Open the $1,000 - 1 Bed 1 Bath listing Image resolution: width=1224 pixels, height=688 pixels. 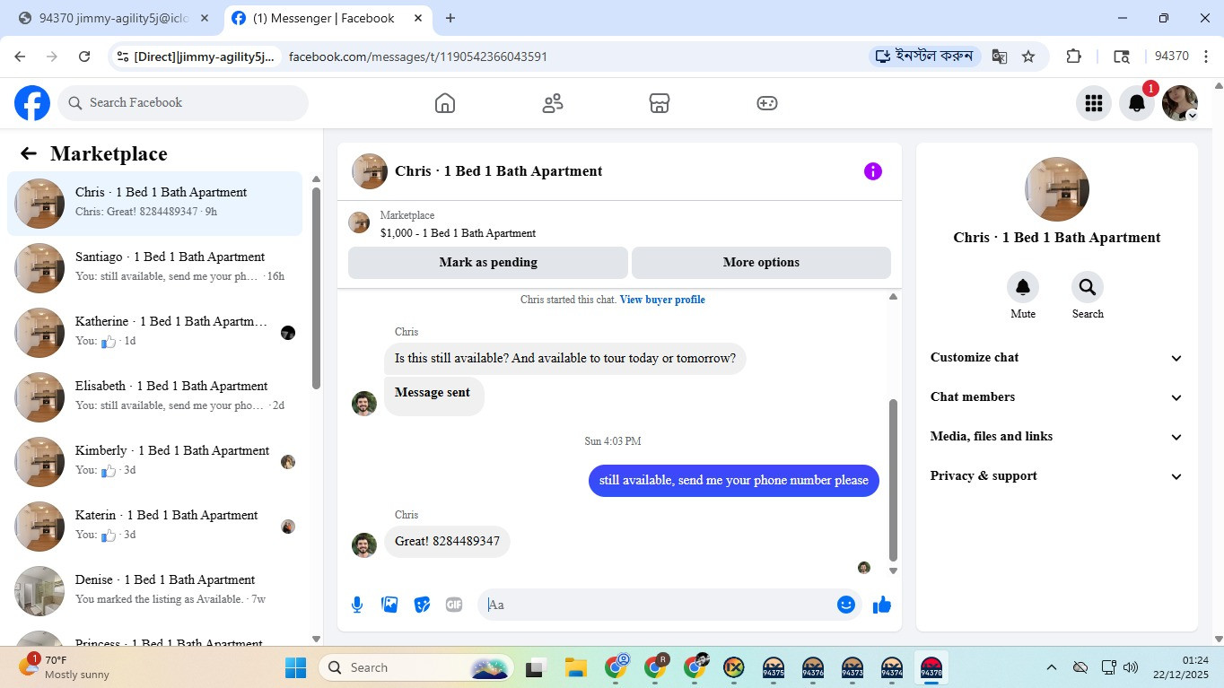coord(458,233)
